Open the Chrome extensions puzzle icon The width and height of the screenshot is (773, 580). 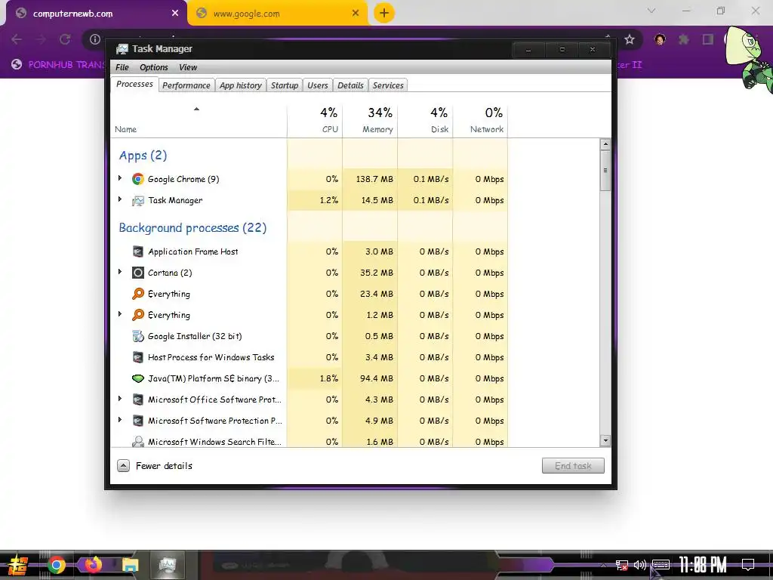pyautogui.click(x=683, y=39)
